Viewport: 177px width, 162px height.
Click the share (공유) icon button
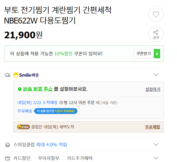click(156, 34)
